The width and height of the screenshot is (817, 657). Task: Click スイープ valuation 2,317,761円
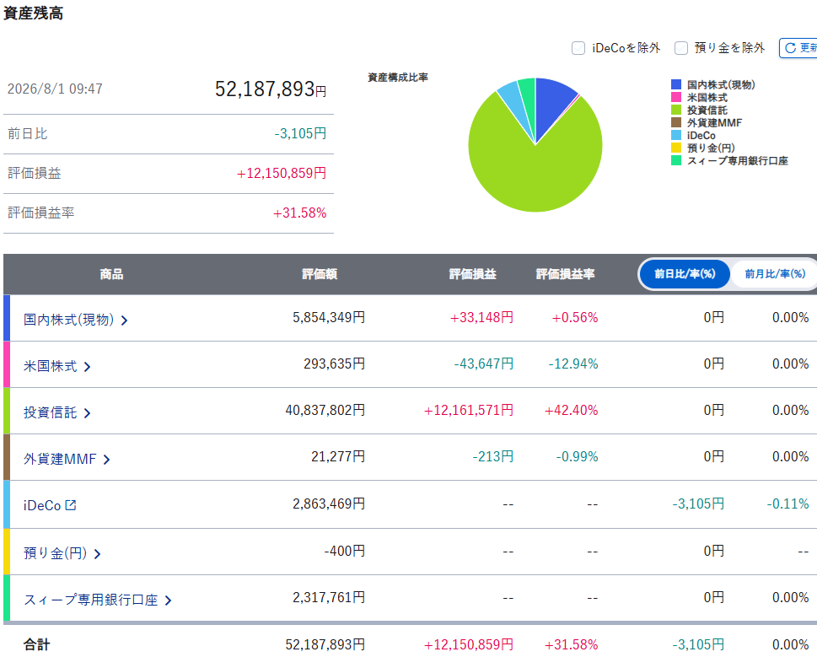[x=329, y=597]
